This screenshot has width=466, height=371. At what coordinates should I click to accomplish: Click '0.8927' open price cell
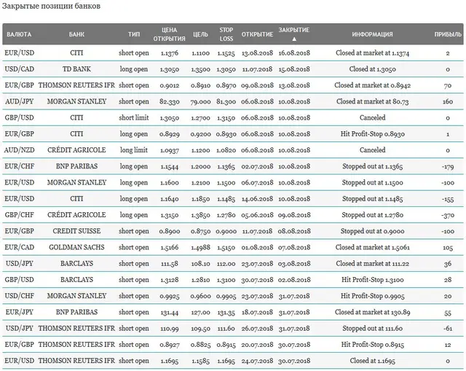[170, 345]
